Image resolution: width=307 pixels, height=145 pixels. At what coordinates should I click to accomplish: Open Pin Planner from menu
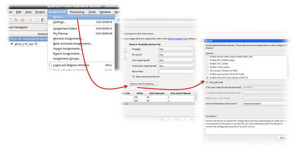(x=81, y=33)
